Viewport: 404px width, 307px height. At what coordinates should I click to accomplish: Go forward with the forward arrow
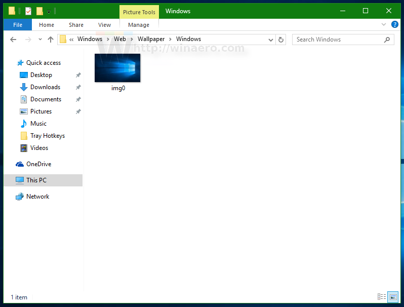[28, 40]
